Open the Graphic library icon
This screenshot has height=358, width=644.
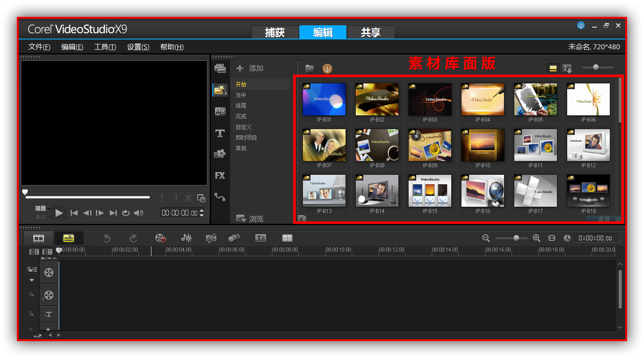(x=220, y=154)
